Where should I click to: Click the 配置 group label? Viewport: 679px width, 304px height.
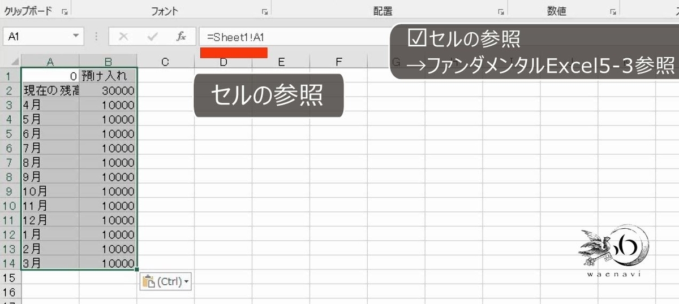point(383,11)
